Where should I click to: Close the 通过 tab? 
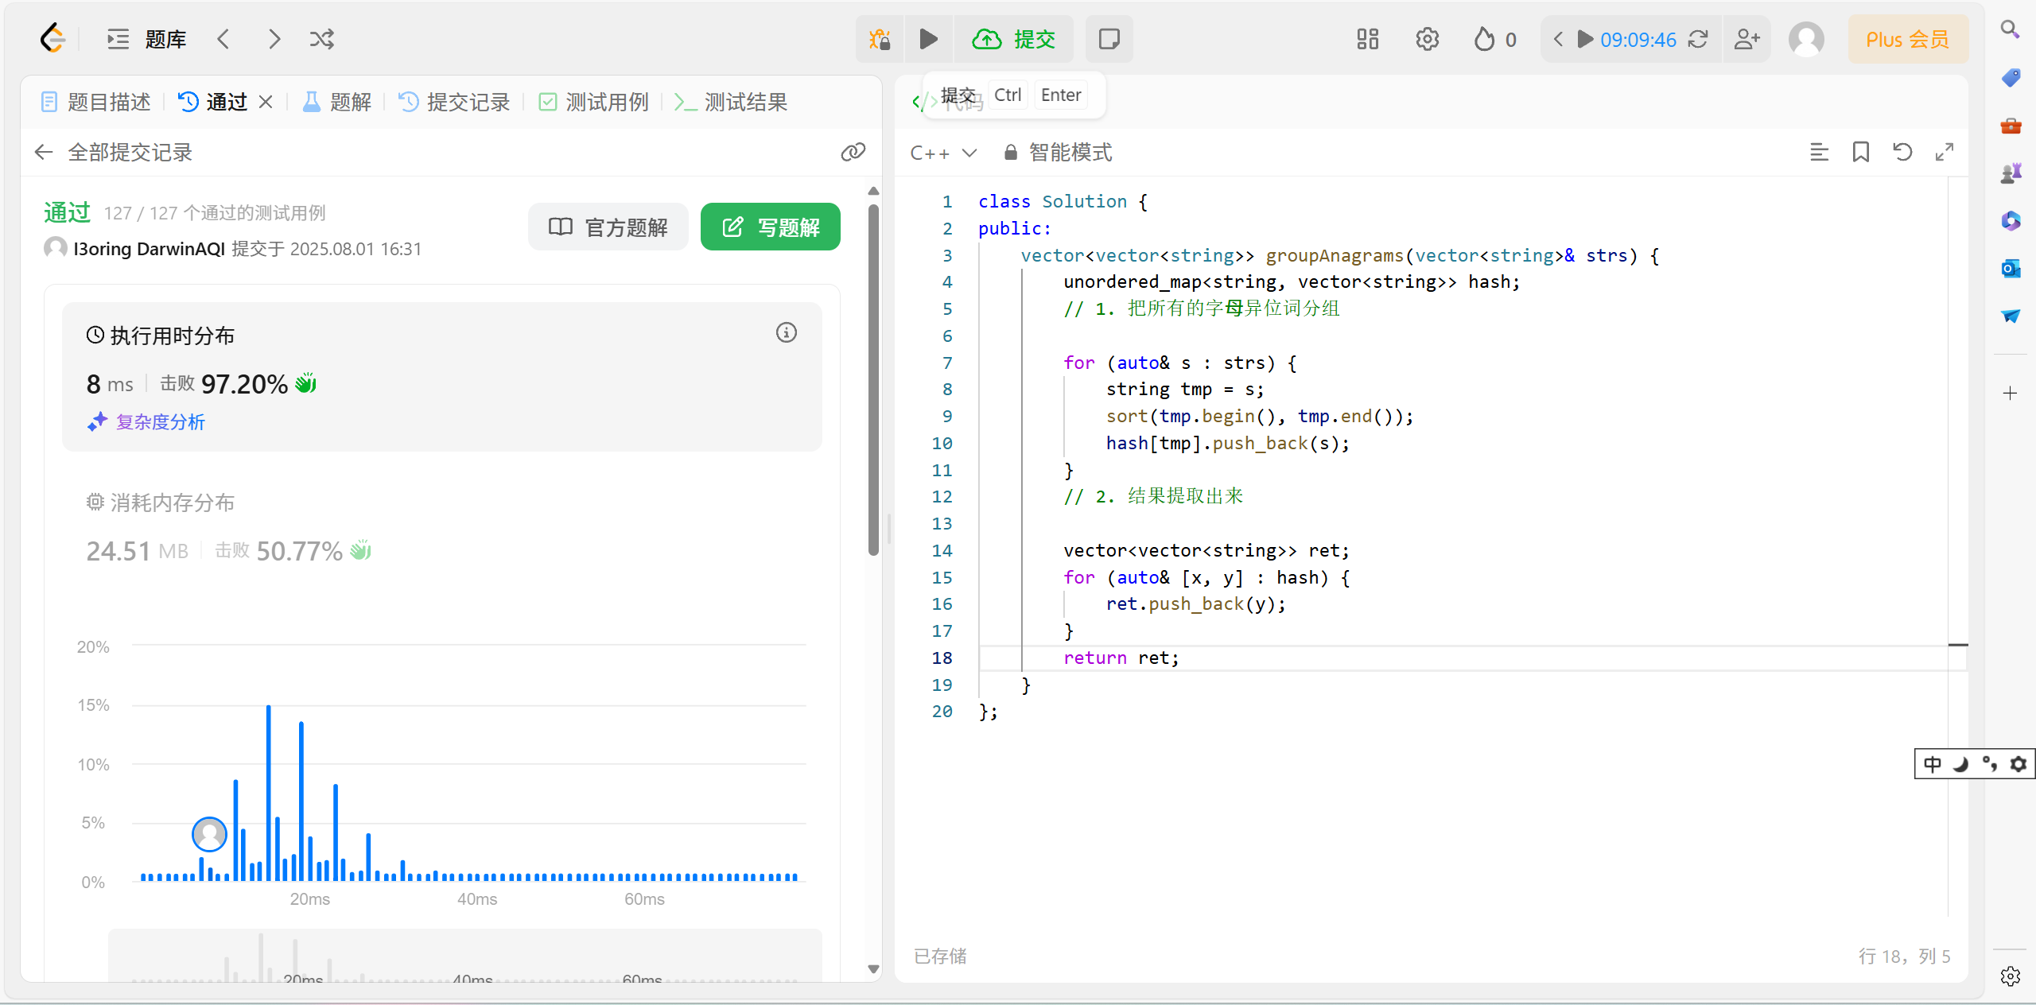(x=266, y=102)
